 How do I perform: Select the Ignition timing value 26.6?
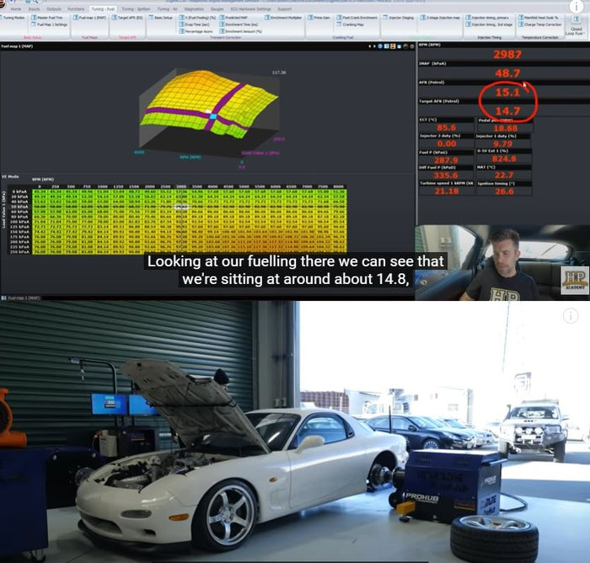click(x=504, y=191)
